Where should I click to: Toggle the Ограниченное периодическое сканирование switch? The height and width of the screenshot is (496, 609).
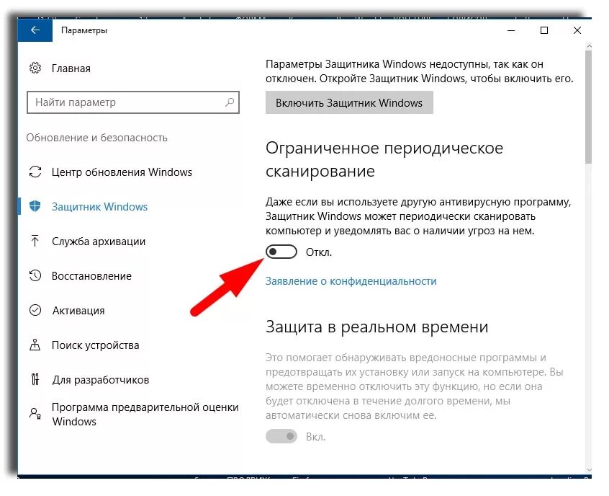281,252
